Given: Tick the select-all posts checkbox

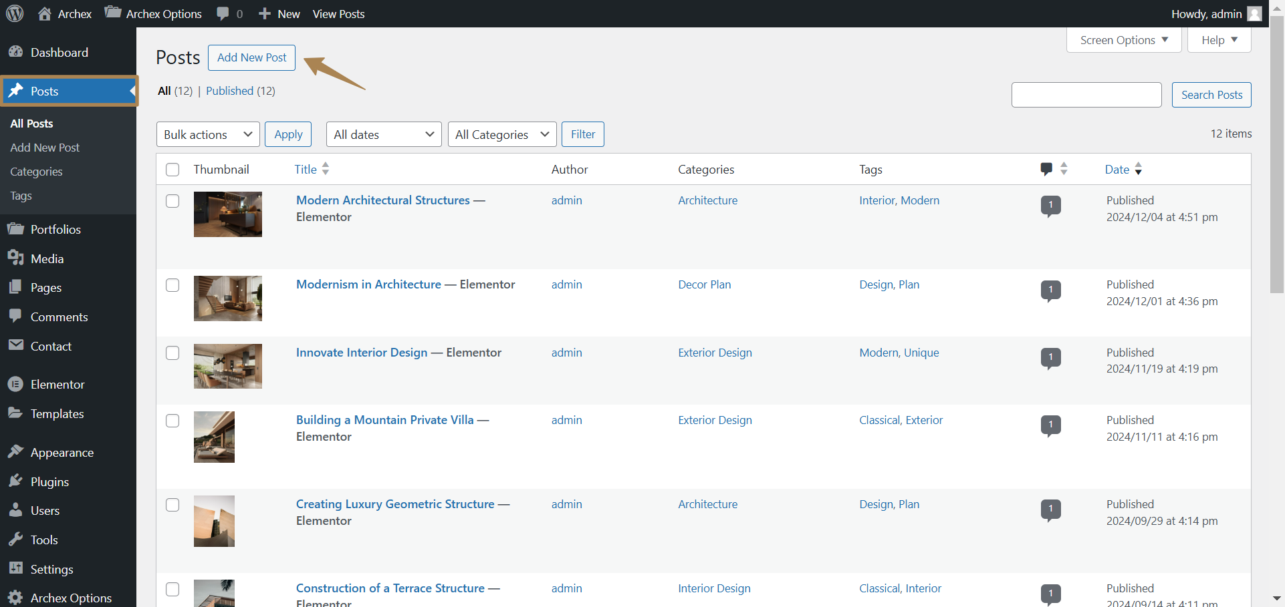Looking at the screenshot, I should [172, 170].
